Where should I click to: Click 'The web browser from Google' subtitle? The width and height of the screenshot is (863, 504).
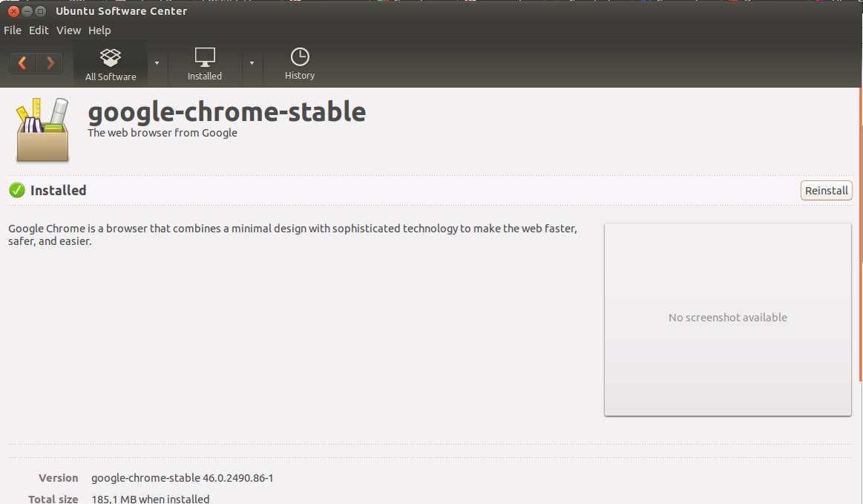[163, 133]
